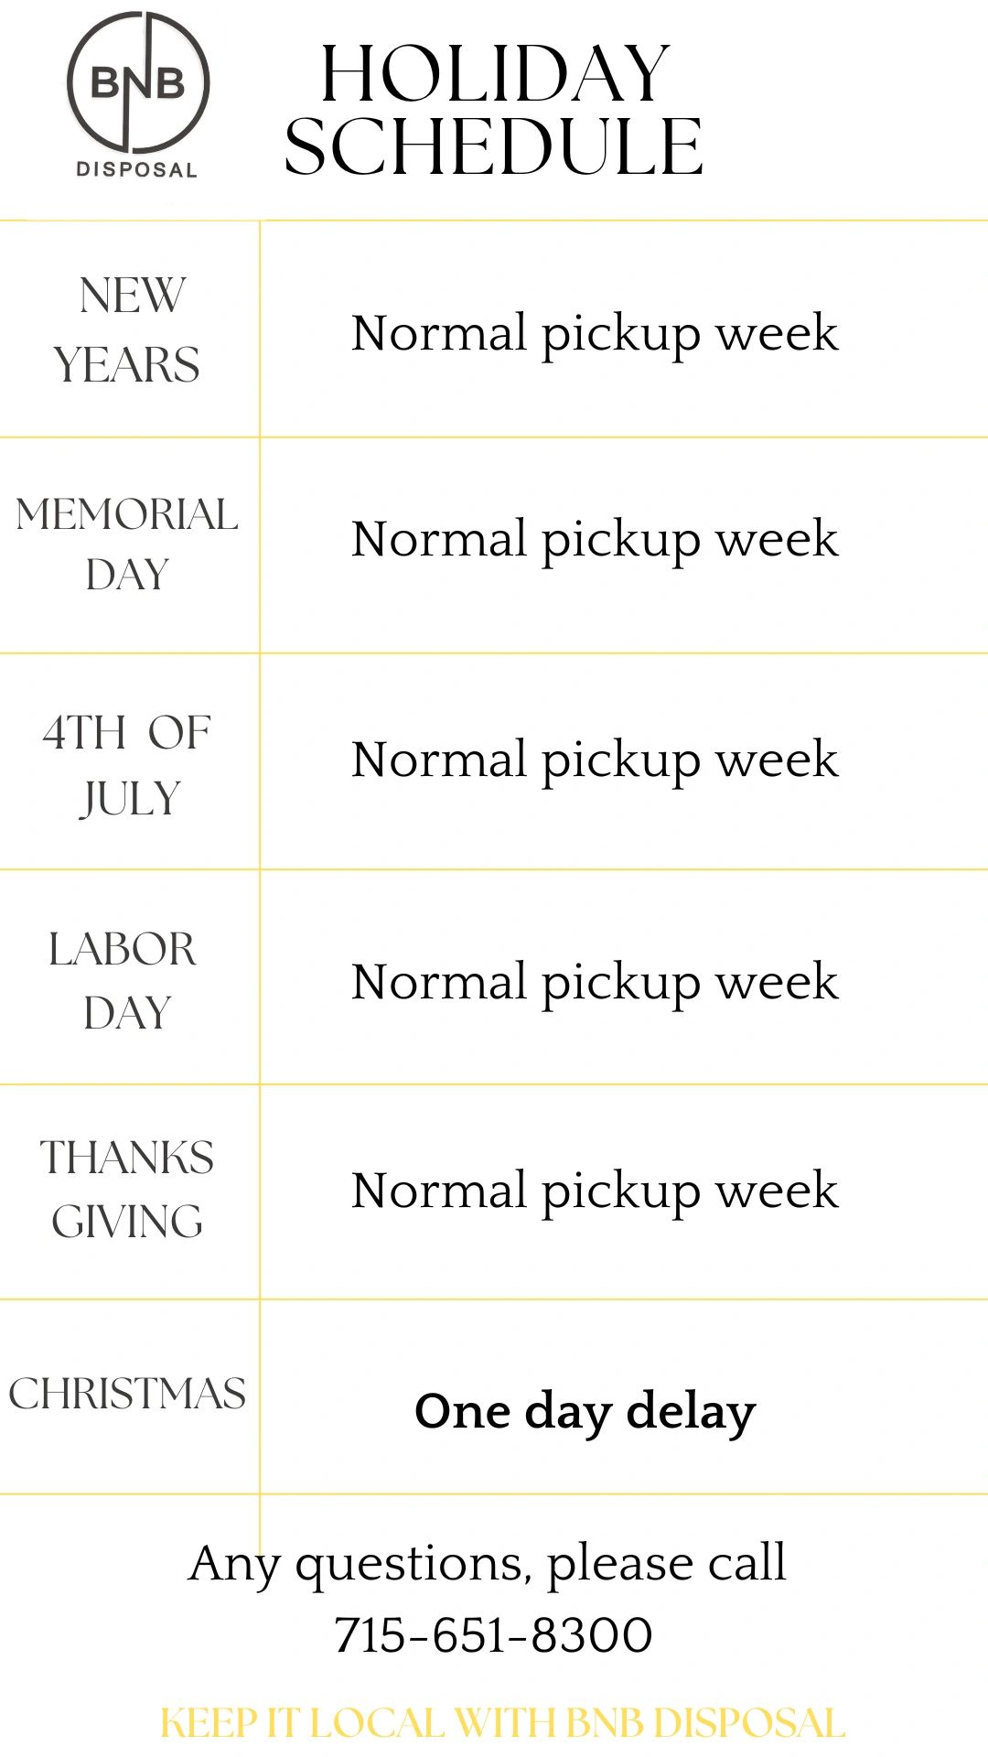
Task: Click the MEMORIAL DAY label
Action: click(x=128, y=544)
